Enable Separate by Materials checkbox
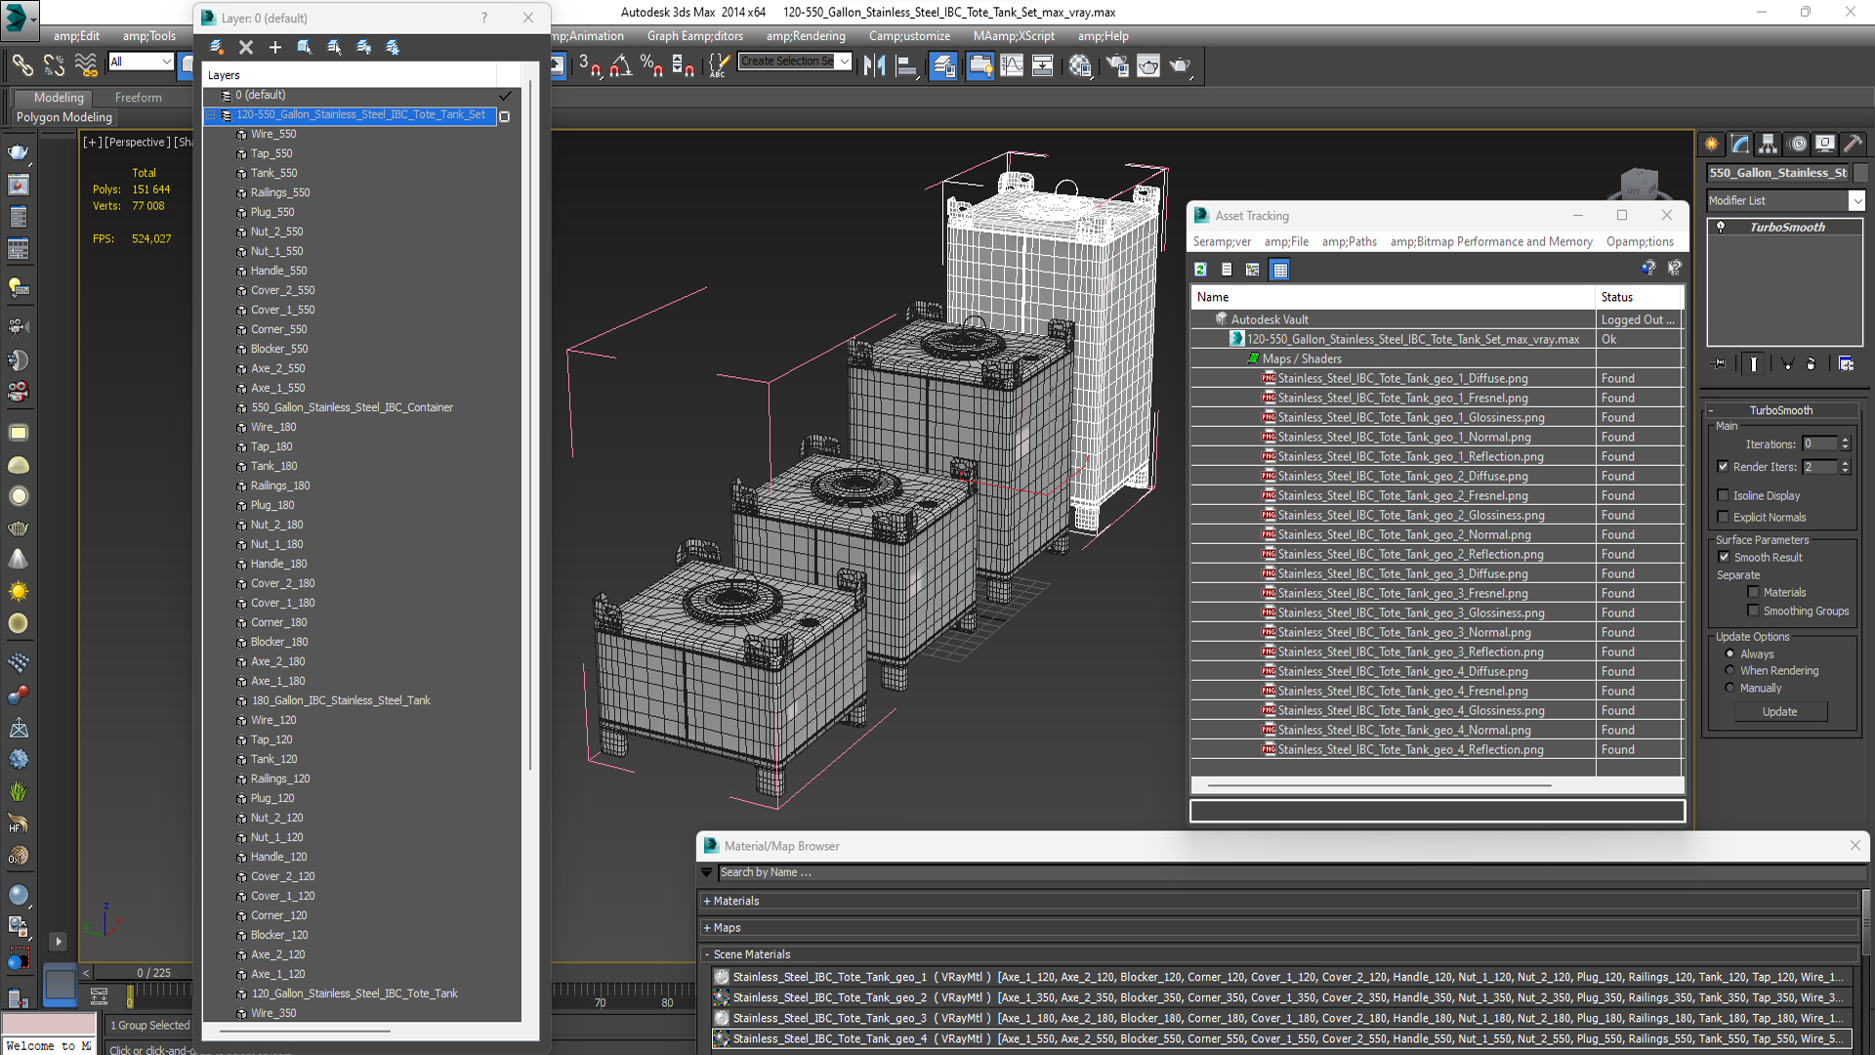Image resolution: width=1875 pixels, height=1055 pixels. [x=1753, y=592]
